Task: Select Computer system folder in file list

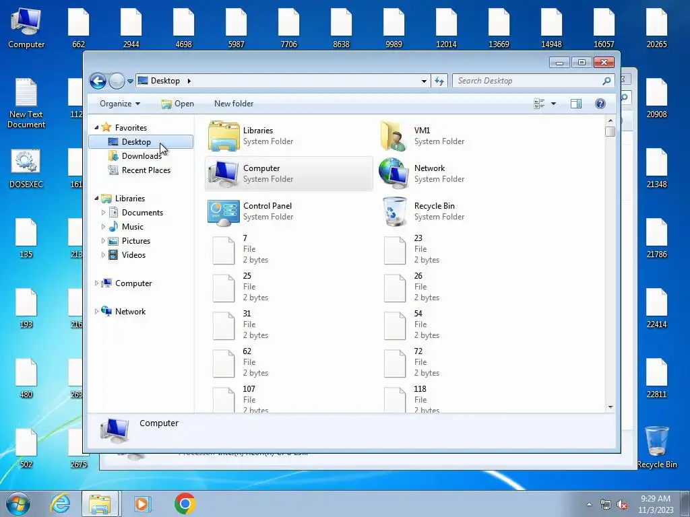Action: click(288, 174)
